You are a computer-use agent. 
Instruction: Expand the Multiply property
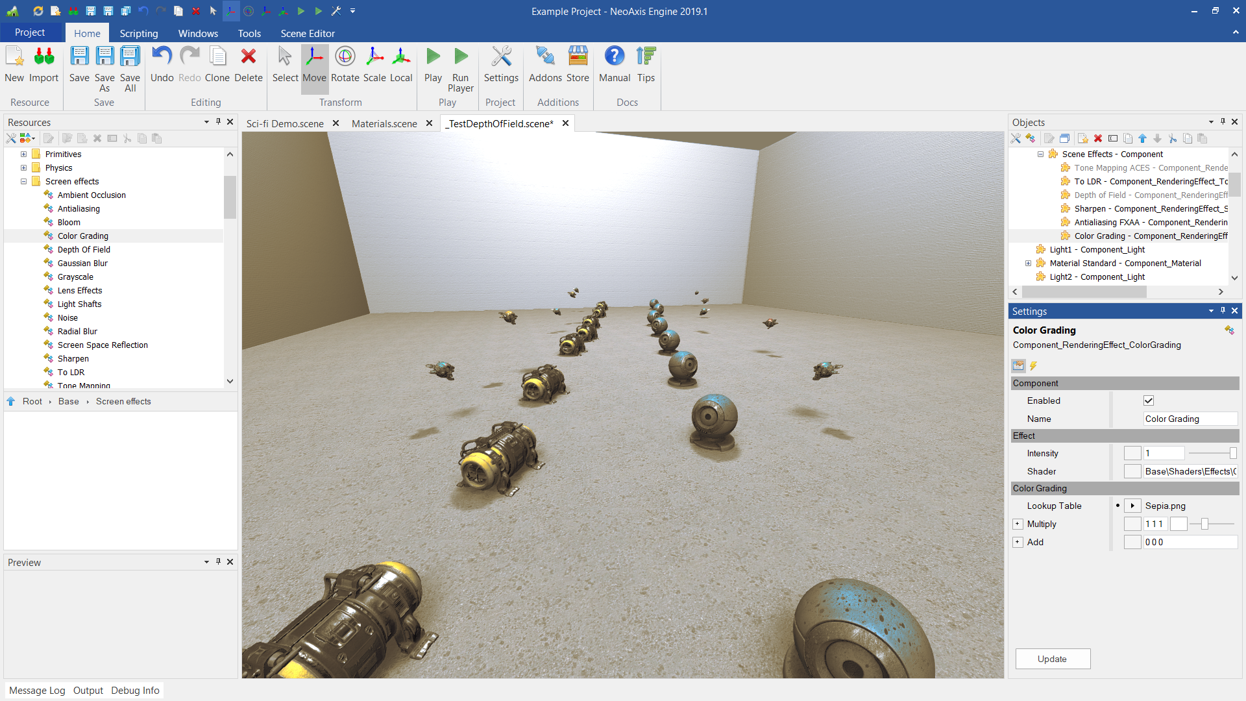[x=1018, y=524]
